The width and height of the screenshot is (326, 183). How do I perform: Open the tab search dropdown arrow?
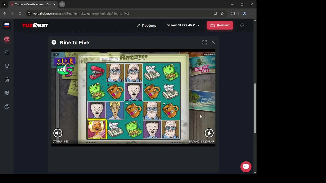coord(4,4)
